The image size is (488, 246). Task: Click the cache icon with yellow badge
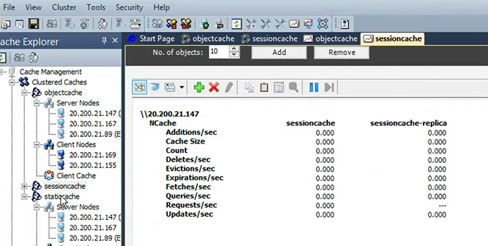coord(172,24)
